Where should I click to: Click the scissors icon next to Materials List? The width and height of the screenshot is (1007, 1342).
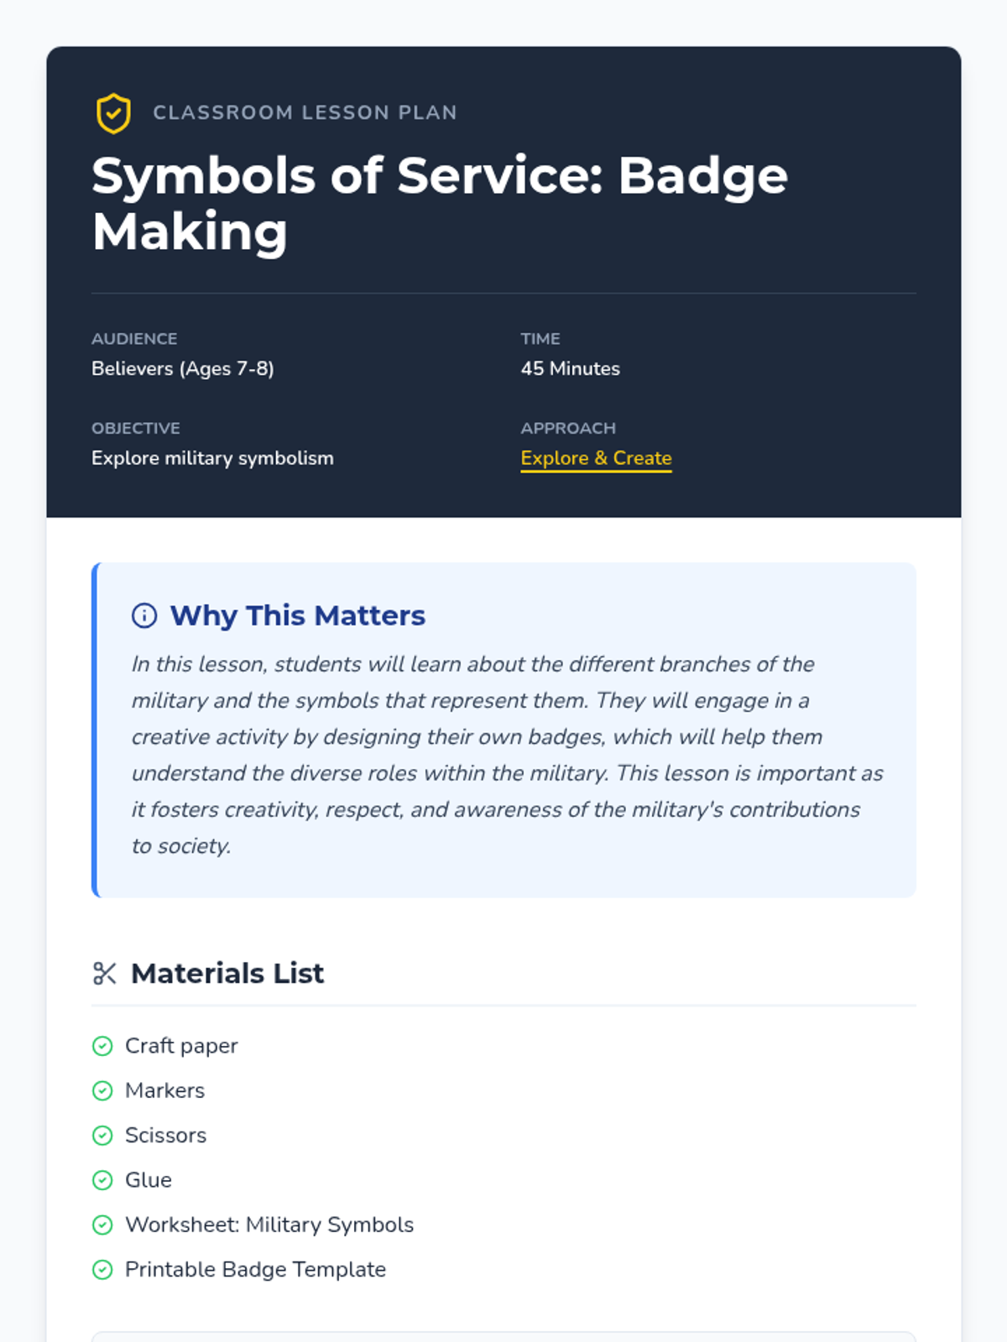104,974
